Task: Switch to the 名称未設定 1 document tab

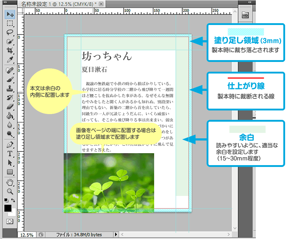Action: pyautogui.click(x=58, y=4)
